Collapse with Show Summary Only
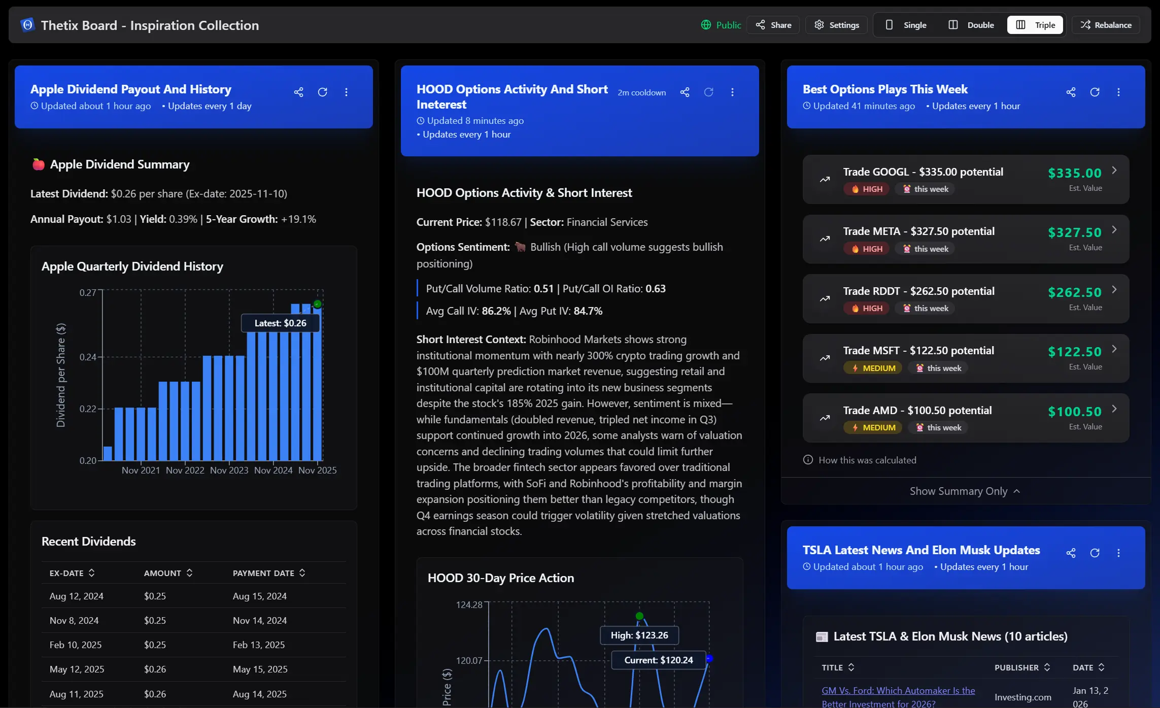The height and width of the screenshot is (708, 1160). 965,491
